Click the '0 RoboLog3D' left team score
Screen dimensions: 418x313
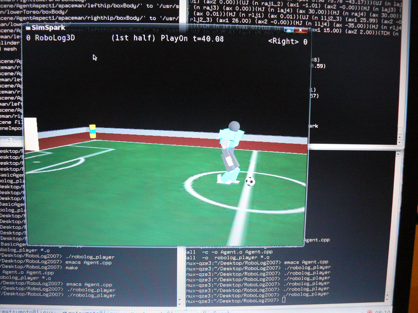click(51, 38)
